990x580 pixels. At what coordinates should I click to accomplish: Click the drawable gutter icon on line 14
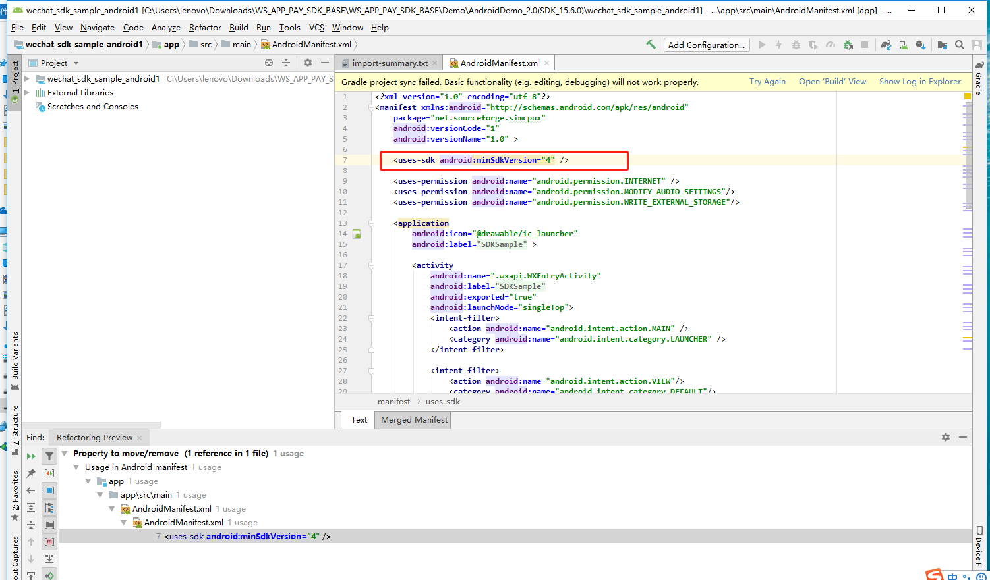coord(357,234)
